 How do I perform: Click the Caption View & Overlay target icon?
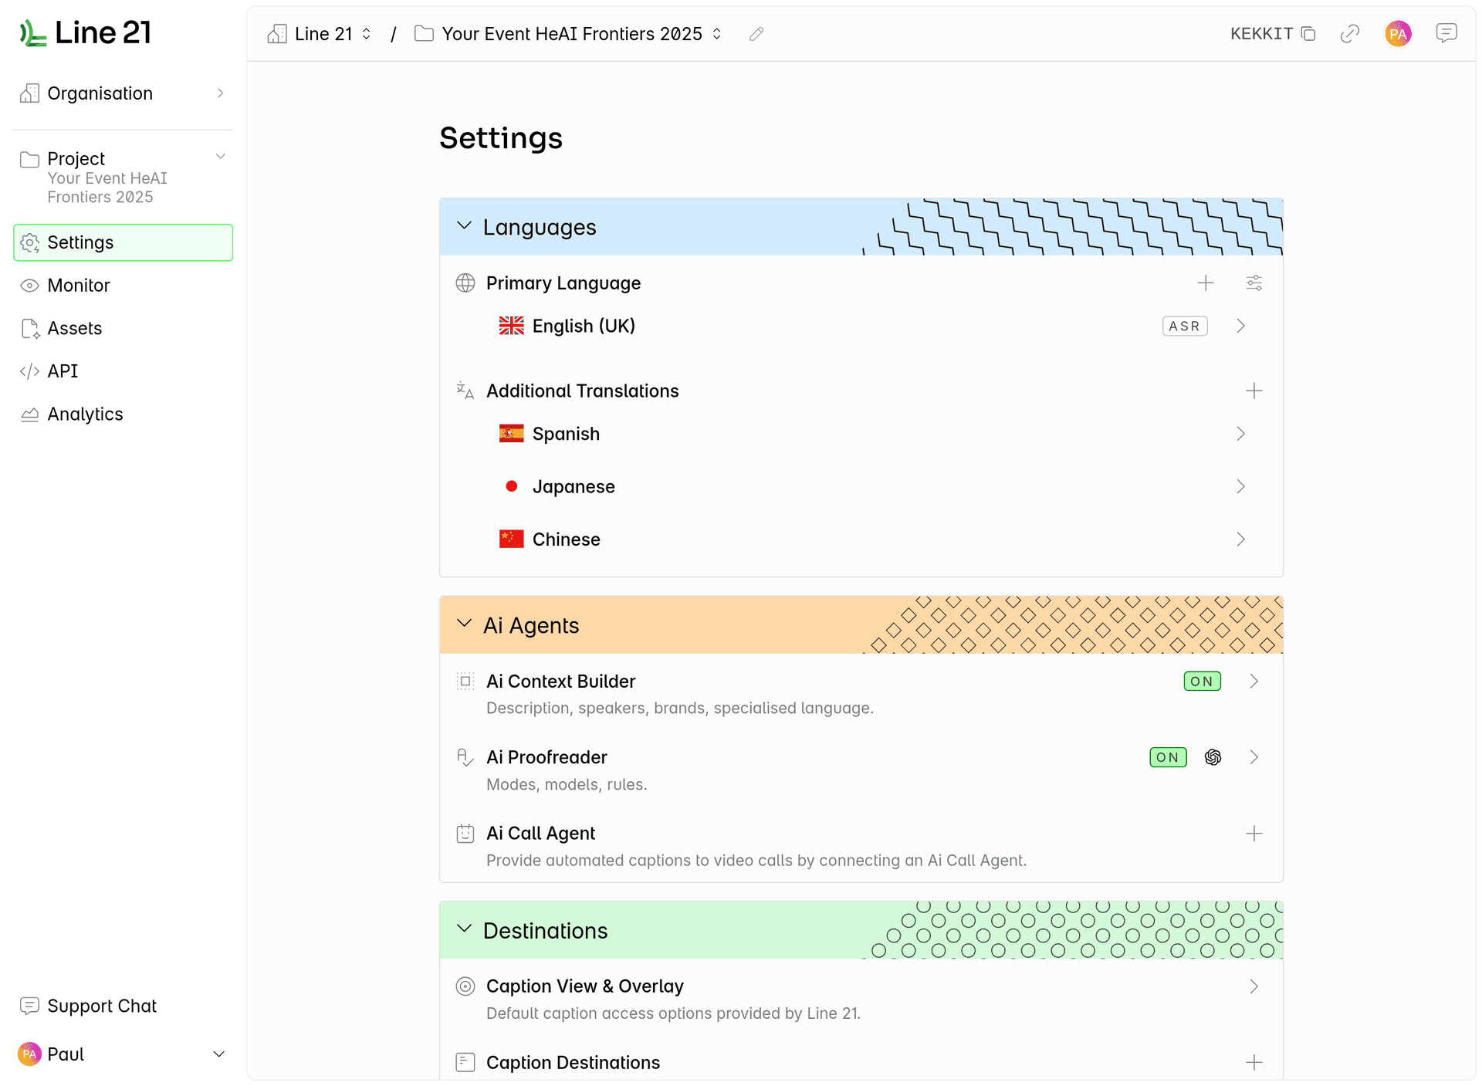pos(465,986)
